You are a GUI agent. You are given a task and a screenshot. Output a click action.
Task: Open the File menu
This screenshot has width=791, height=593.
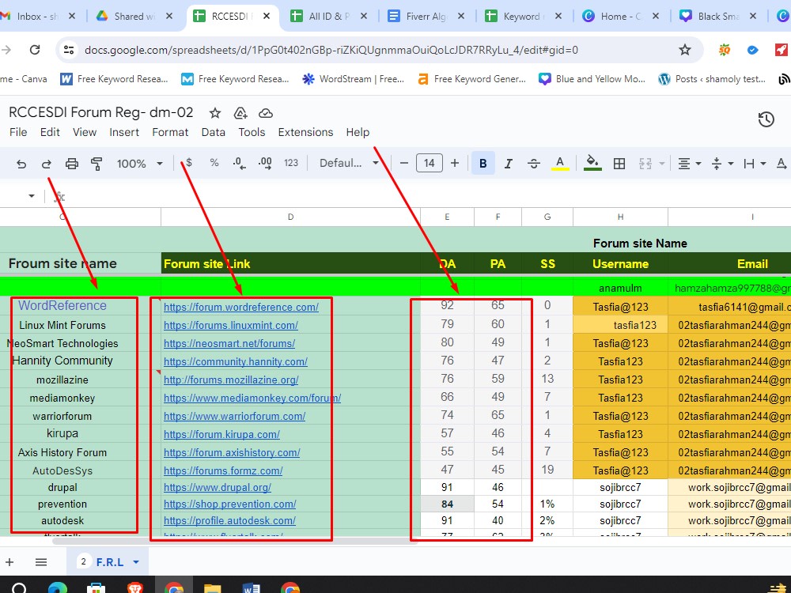coord(18,132)
